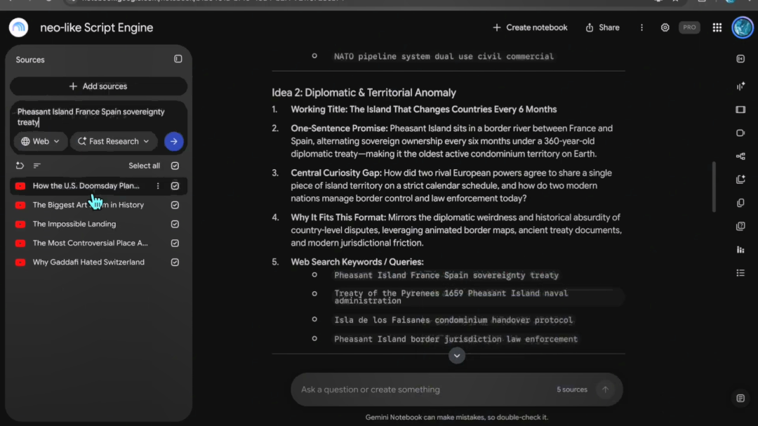Viewport: 758px width, 426px height.
Task: Click the NotebookLM logo icon
Action: point(18,27)
